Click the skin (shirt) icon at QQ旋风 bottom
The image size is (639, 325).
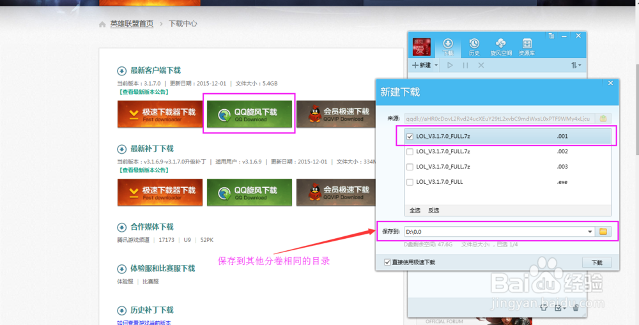544,308
